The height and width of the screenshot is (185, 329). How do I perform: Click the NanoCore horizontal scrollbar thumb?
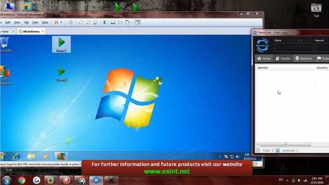click(286, 144)
